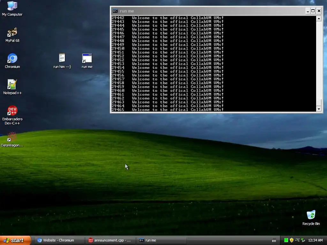Select the Chromium desktop shortcut
This screenshot has height=245, width=327.
coord(12,61)
